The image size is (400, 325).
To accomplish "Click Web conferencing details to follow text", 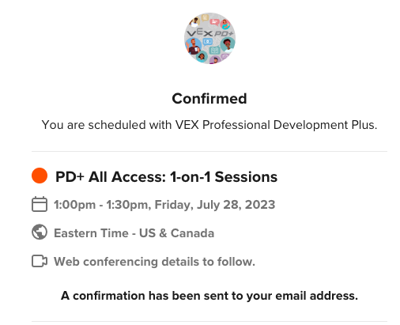I will 154,262.
